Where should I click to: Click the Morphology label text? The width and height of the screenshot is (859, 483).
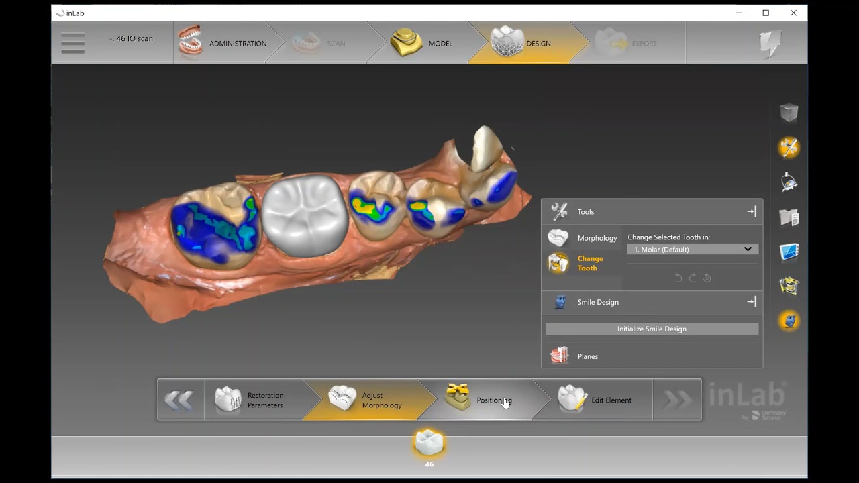597,238
